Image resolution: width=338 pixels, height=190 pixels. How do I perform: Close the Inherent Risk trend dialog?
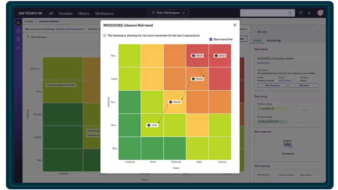(235, 25)
